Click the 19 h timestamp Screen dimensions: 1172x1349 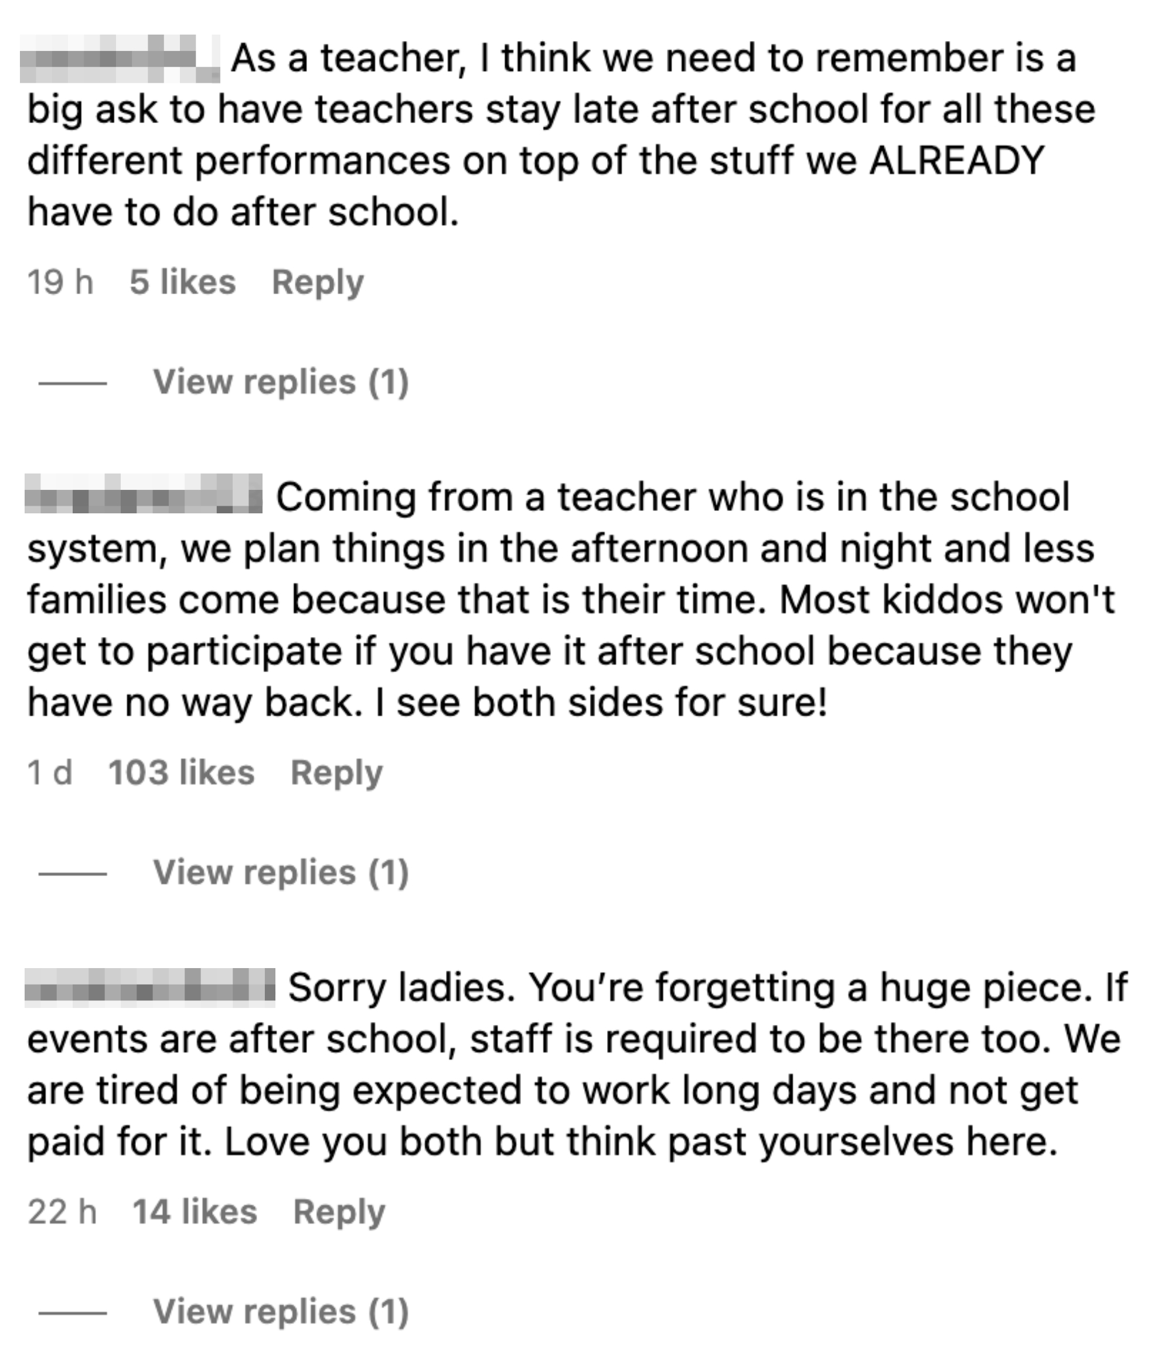tap(61, 282)
